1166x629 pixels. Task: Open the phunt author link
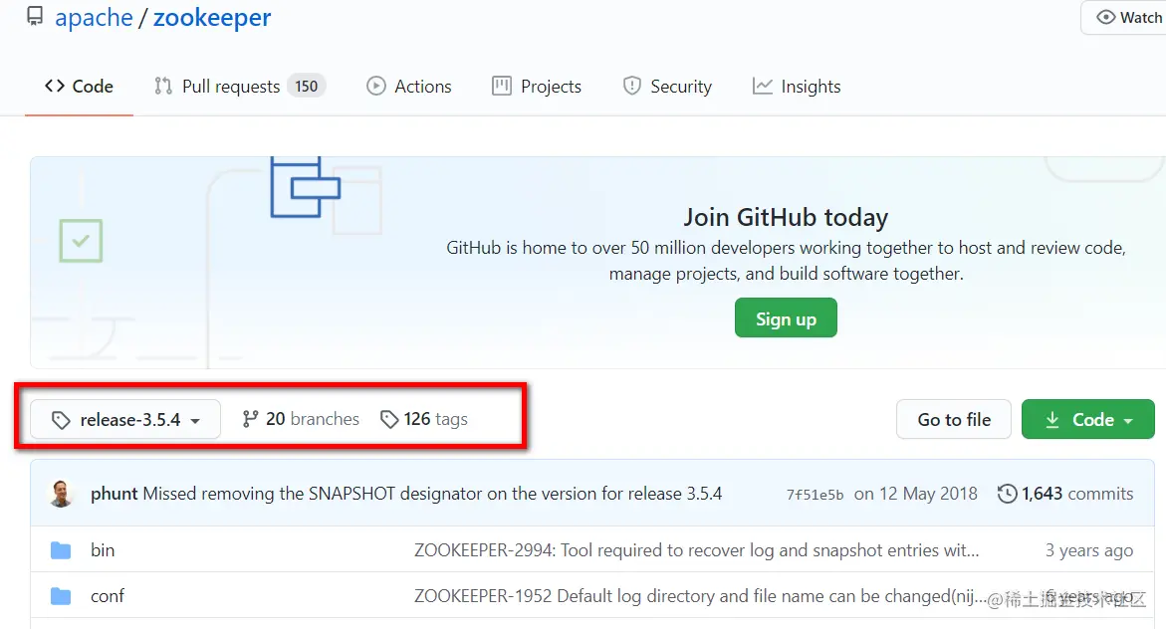tap(114, 494)
